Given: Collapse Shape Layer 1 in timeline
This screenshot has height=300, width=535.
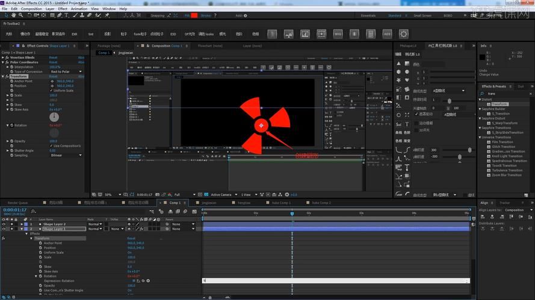Looking at the screenshot, I should pos(22,229).
